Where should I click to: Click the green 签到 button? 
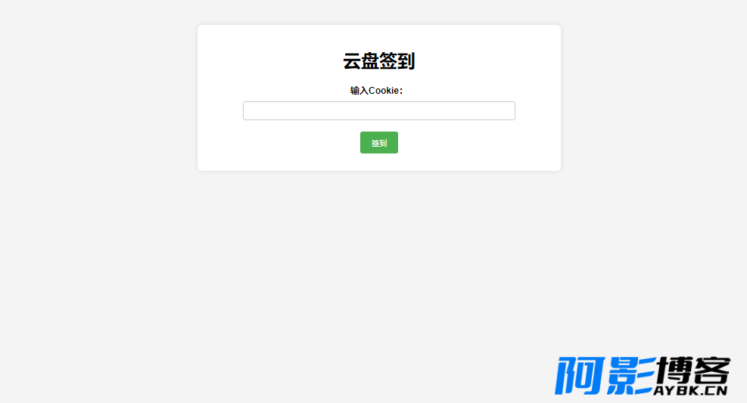pos(378,142)
